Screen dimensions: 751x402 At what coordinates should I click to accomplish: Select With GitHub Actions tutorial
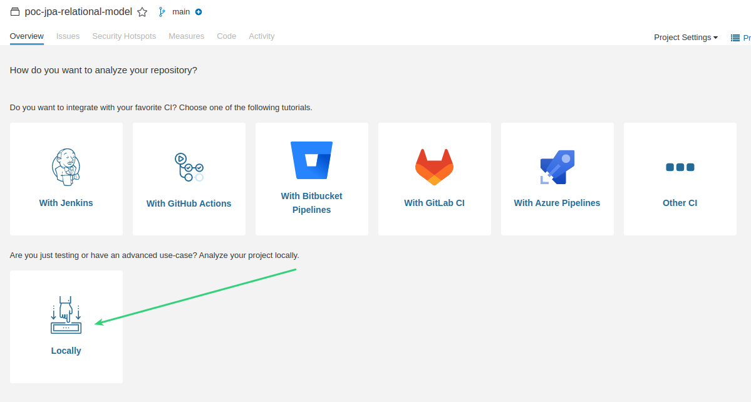189,204
